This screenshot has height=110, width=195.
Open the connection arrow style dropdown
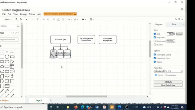point(70,19)
